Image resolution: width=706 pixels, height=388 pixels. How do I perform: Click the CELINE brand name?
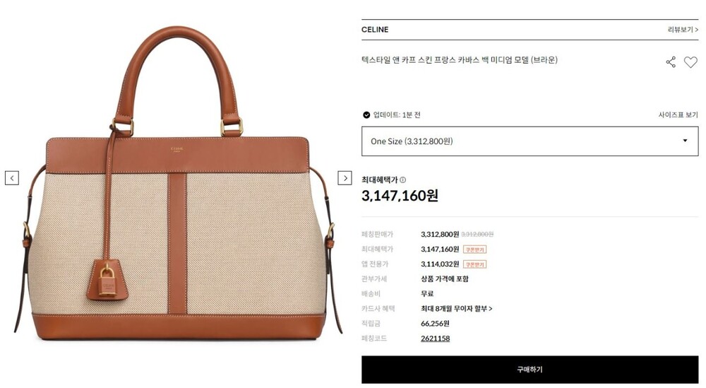tap(375, 29)
